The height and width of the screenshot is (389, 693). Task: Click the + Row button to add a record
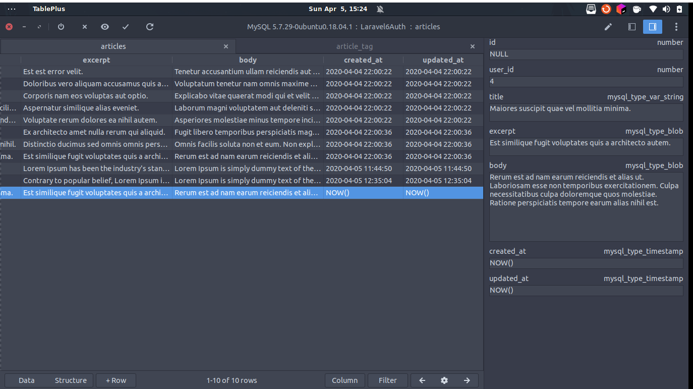tap(116, 380)
